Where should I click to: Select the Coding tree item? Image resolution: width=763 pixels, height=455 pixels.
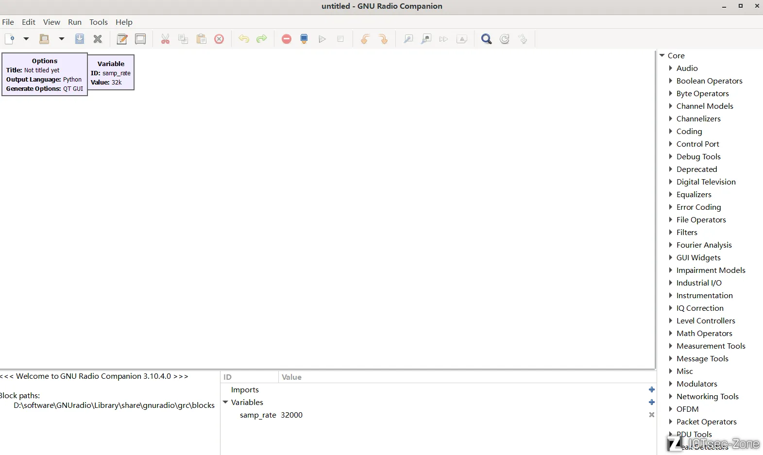[689, 131]
